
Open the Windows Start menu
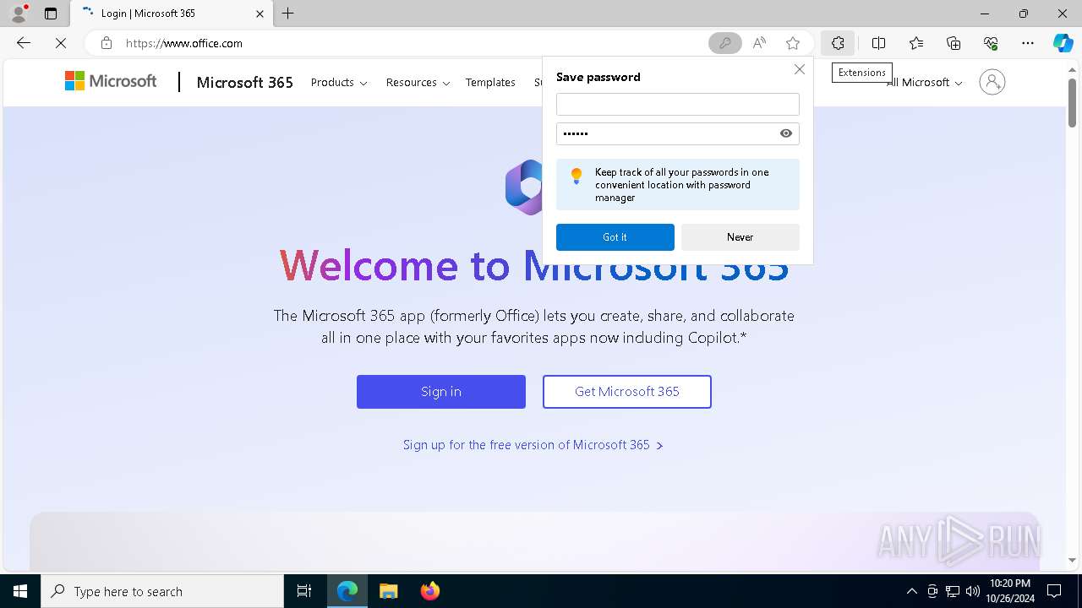(20, 591)
